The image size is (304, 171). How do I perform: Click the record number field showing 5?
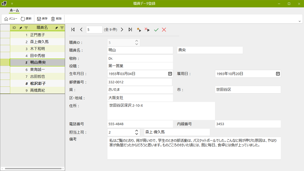pyautogui.click(x=94, y=30)
